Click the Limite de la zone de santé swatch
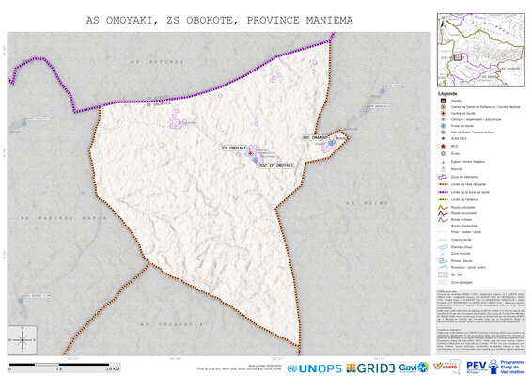 pyautogui.click(x=443, y=192)
